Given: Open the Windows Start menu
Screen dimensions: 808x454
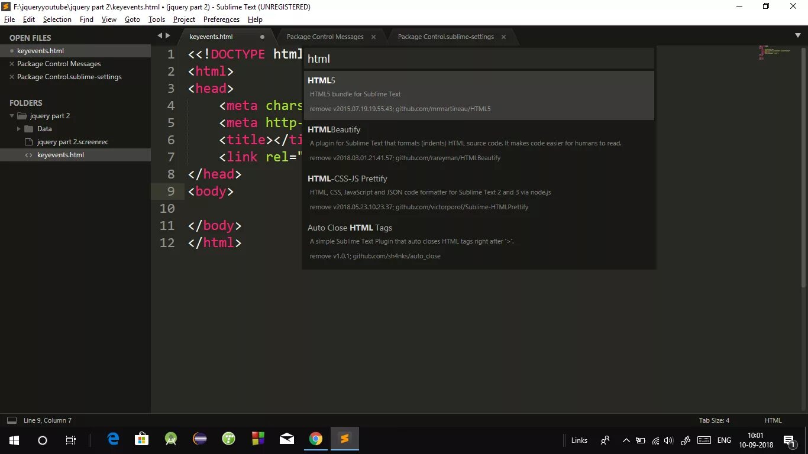Looking at the screenshot, I should [14, 440].
